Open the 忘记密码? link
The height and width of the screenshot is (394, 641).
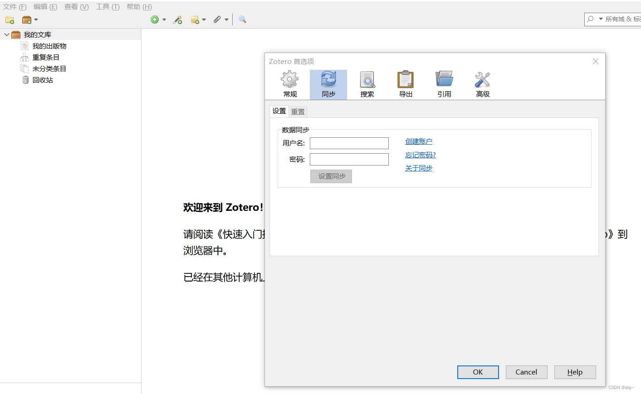tap(421, 155)
